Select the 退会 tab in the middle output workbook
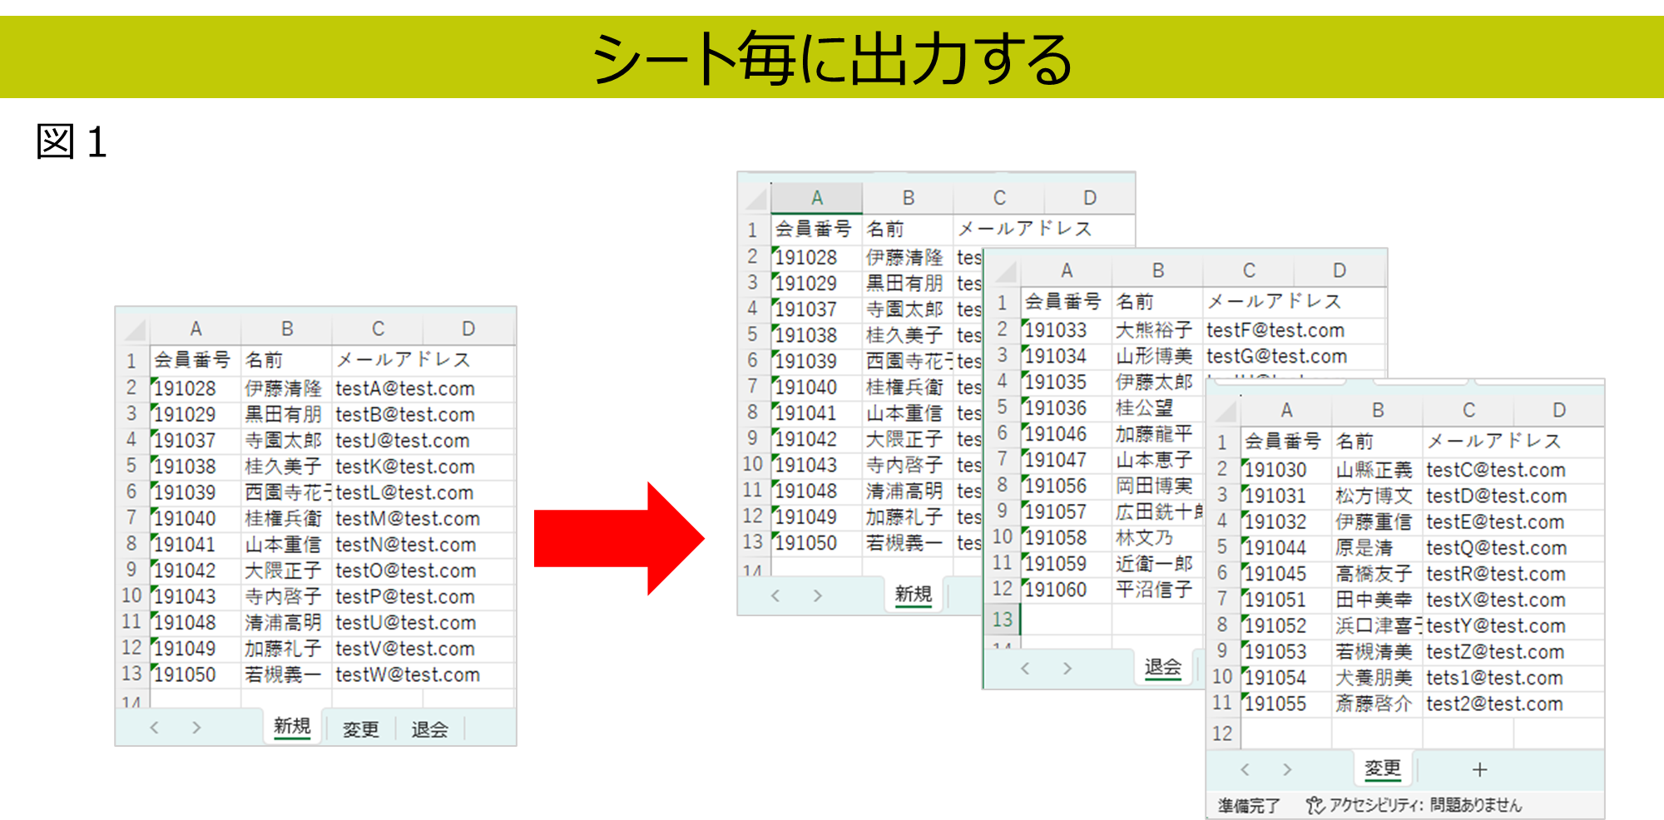The height and width of the screenshot is (820, 1664). coord(1162,667)
